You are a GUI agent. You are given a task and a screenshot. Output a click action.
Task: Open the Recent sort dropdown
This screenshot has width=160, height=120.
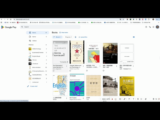[57, 37]
